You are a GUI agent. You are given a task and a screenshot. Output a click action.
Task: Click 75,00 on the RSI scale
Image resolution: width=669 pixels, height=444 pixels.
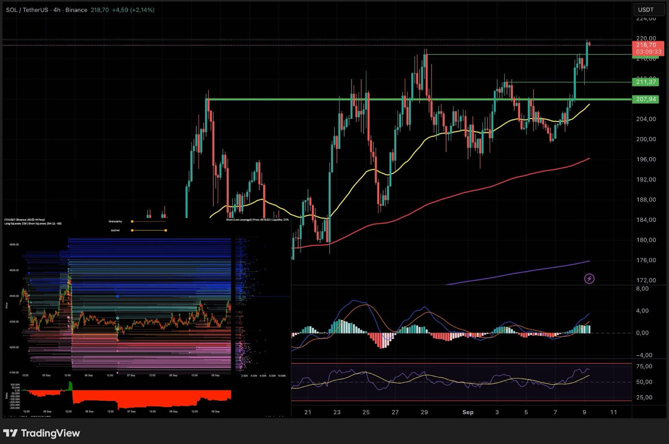click(644, 366)
